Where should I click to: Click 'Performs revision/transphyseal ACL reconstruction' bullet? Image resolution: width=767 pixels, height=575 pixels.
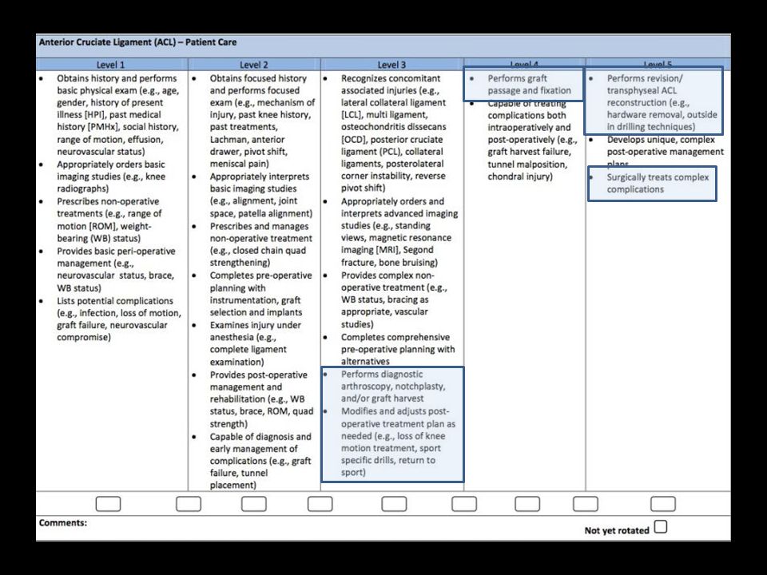662,103
